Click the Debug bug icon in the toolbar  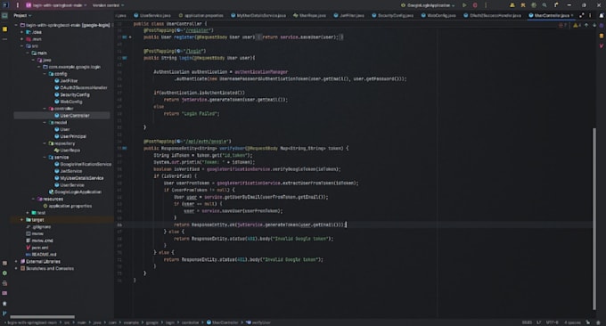tap(475, 5)
